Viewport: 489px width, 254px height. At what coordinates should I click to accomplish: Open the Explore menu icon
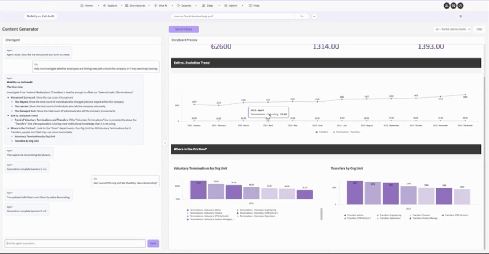105,6
